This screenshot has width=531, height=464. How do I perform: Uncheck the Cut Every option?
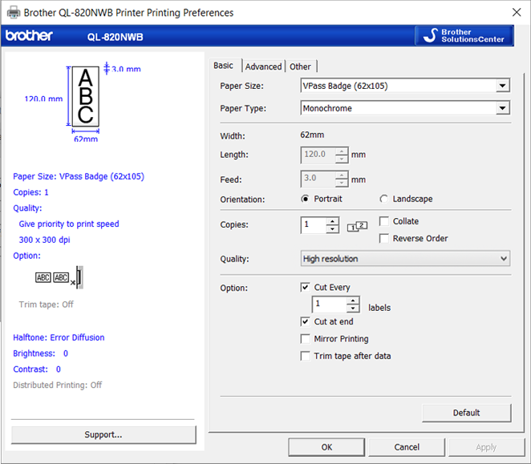[305, 288]
